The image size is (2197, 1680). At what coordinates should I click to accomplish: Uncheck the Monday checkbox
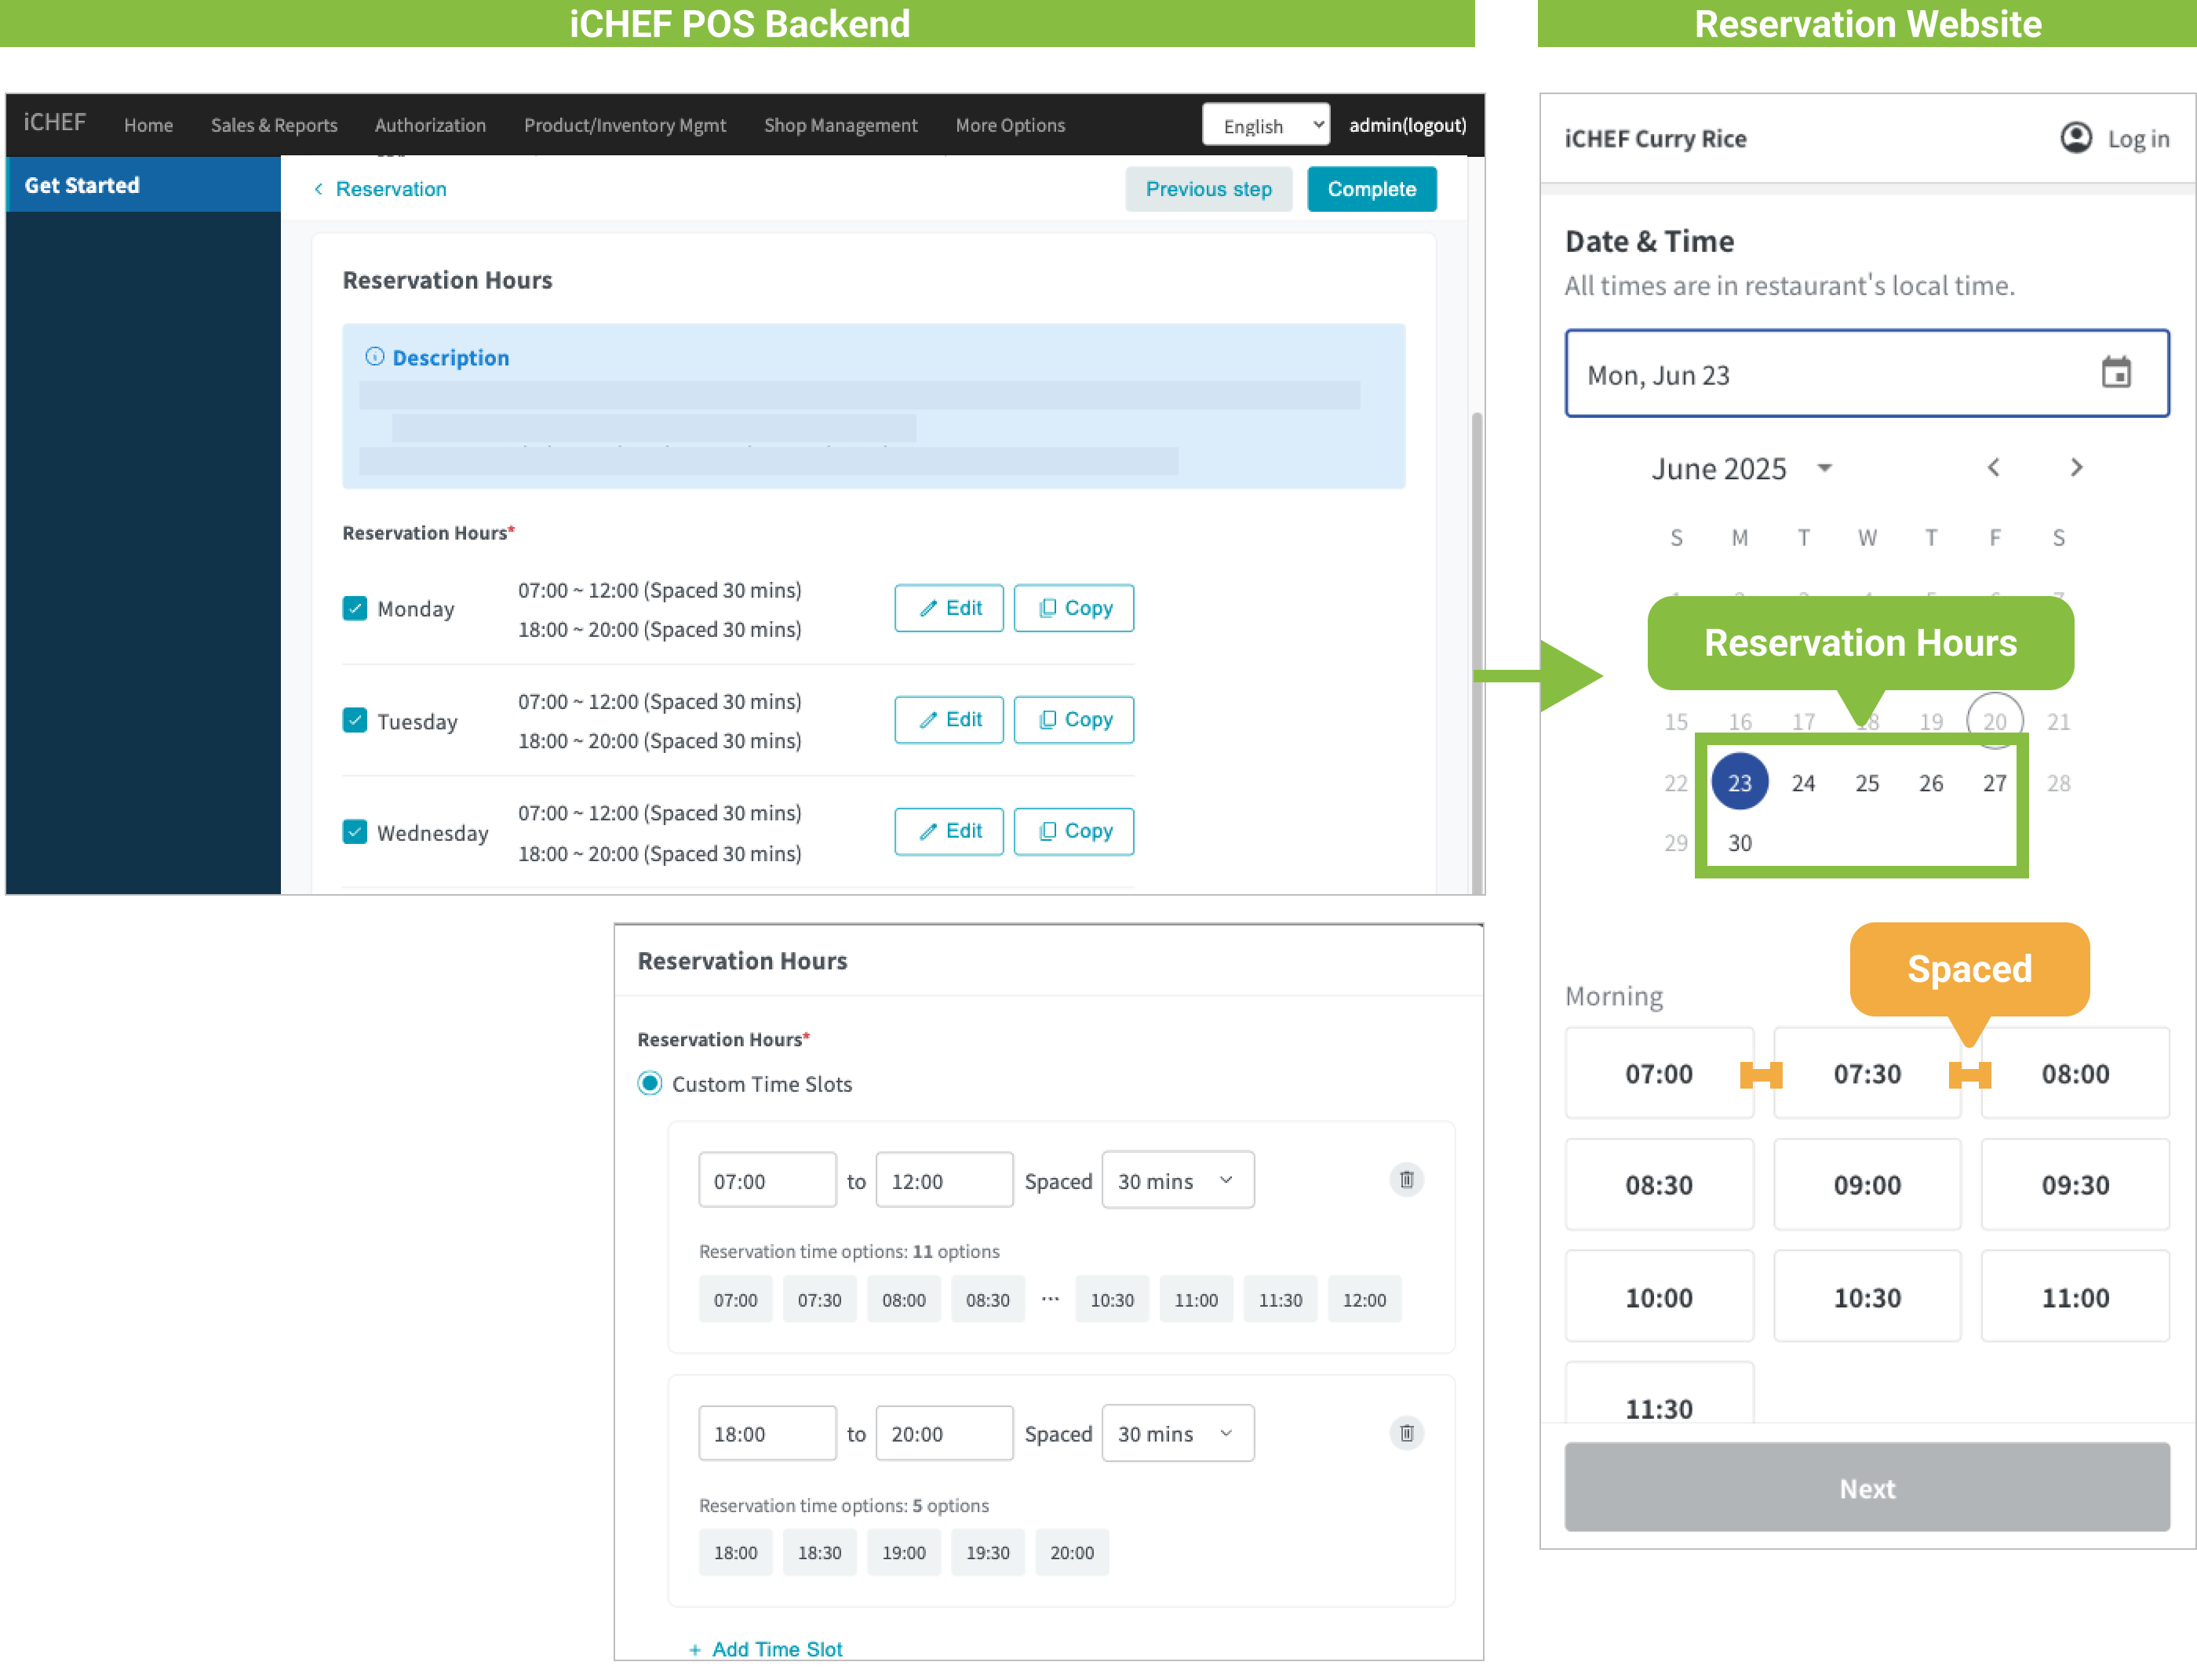click(355, 608)
